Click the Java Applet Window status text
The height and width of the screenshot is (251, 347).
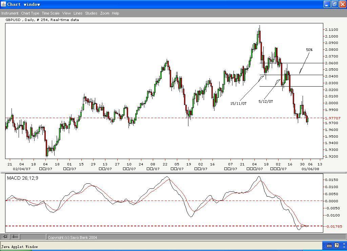pos(19,247)
